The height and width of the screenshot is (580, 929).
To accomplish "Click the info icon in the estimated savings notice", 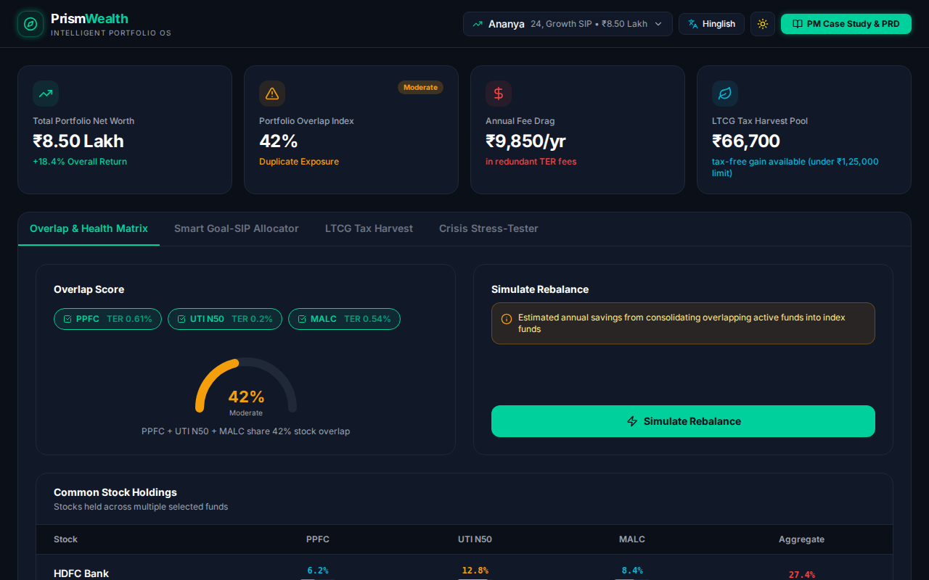I will pos(507,319).
